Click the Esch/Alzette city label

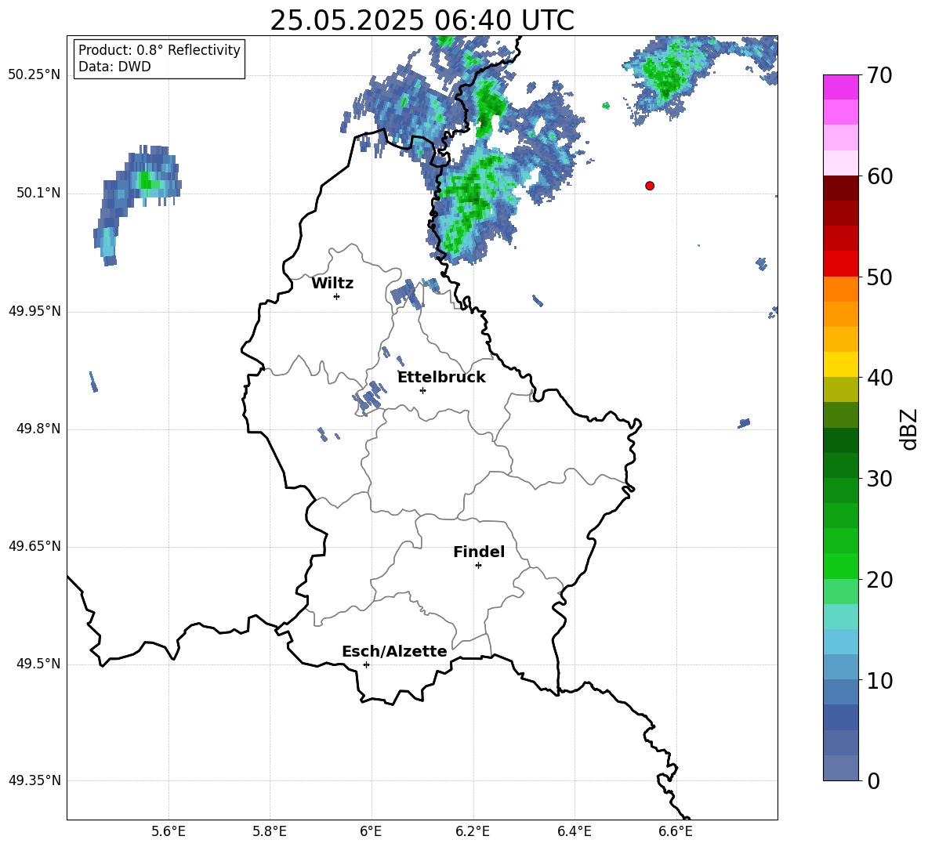(x=394, y=651)
